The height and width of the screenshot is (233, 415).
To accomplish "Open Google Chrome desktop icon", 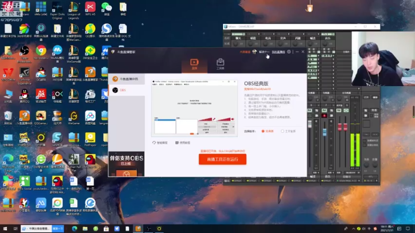I will point(41,52).
